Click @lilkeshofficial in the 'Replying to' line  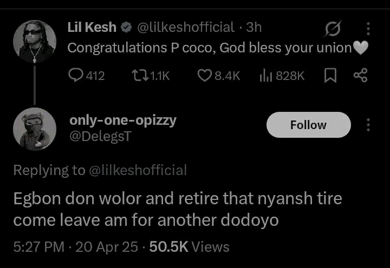138,170
